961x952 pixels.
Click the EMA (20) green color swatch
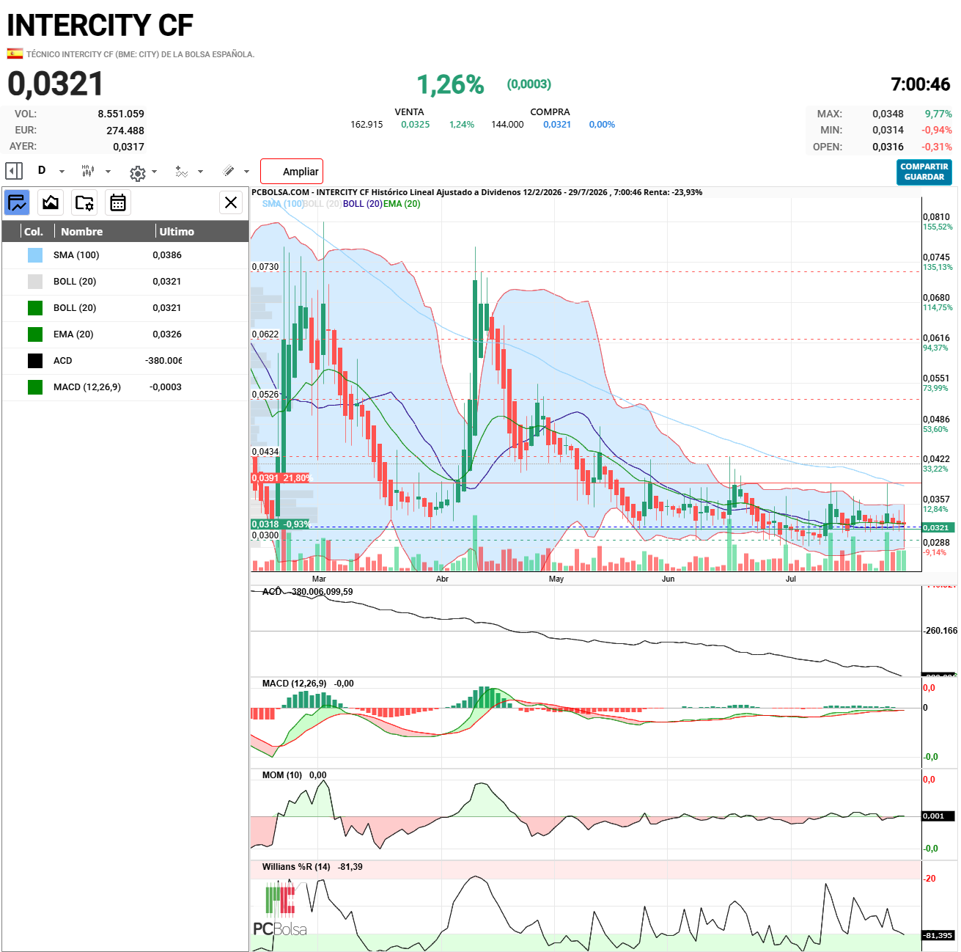click(35, 334)
